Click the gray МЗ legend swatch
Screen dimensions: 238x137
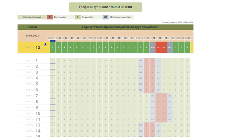click(105, 17)
